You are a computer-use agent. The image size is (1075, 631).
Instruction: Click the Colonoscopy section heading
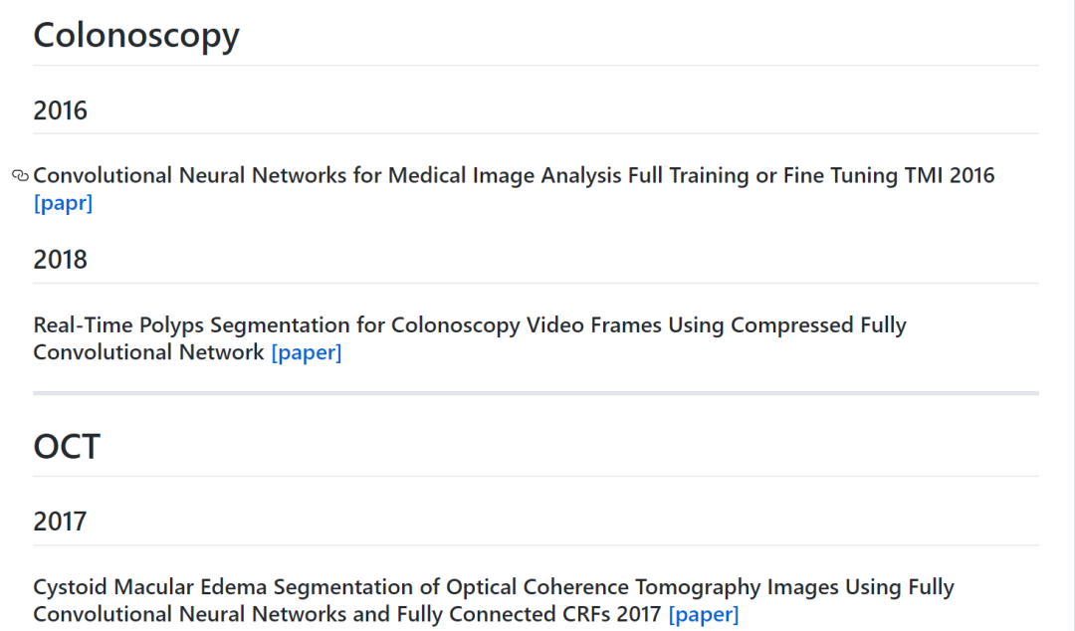[x=136, y=36]
